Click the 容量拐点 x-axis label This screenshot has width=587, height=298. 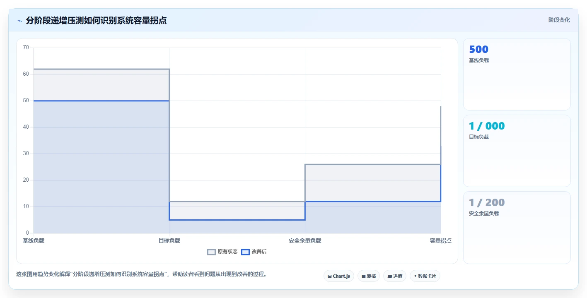click(x=440, y=240)
